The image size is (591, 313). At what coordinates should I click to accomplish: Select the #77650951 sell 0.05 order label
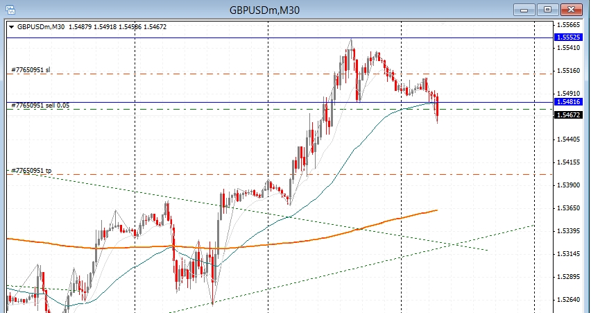point(41,105)
